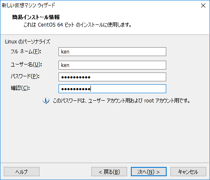Go back with 戻る(B) button
The width and height of the screenshot is (210, 180).
tap(109, 172)
